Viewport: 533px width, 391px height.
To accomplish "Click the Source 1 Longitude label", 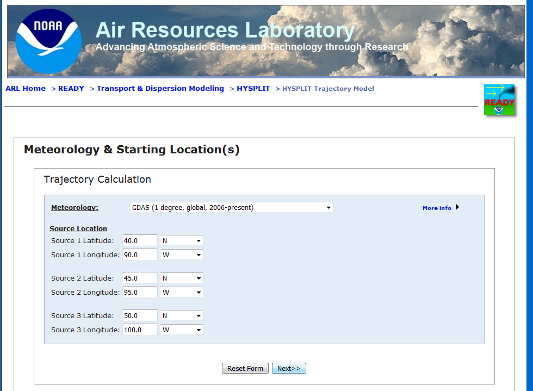I will click(x=85, y=255).
